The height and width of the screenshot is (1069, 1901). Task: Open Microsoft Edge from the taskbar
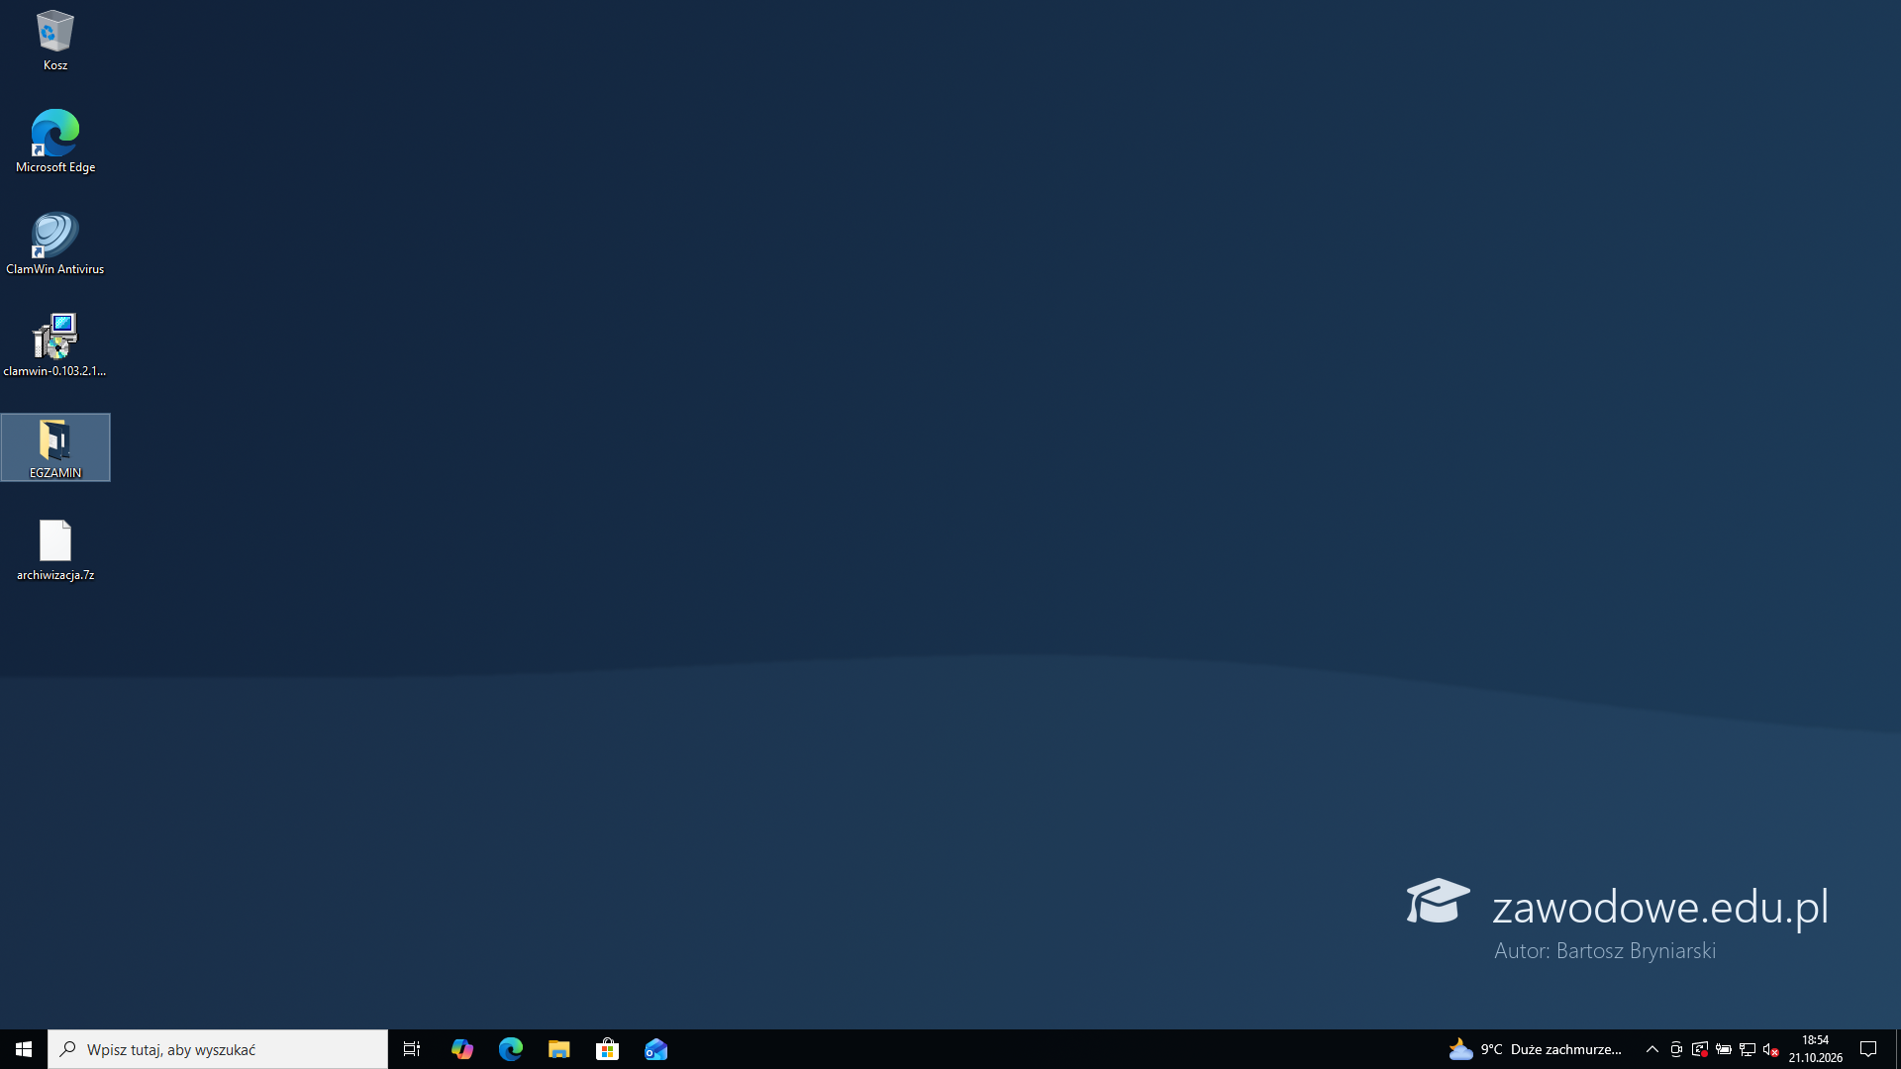click(510, 1049)
